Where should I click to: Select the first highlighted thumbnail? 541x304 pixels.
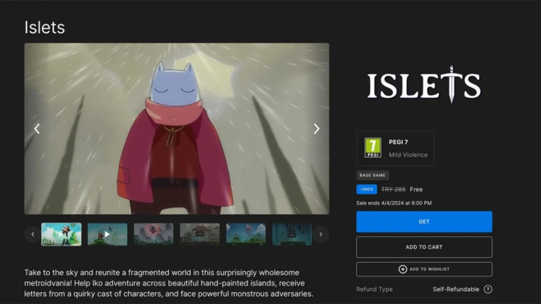[61, 234]
